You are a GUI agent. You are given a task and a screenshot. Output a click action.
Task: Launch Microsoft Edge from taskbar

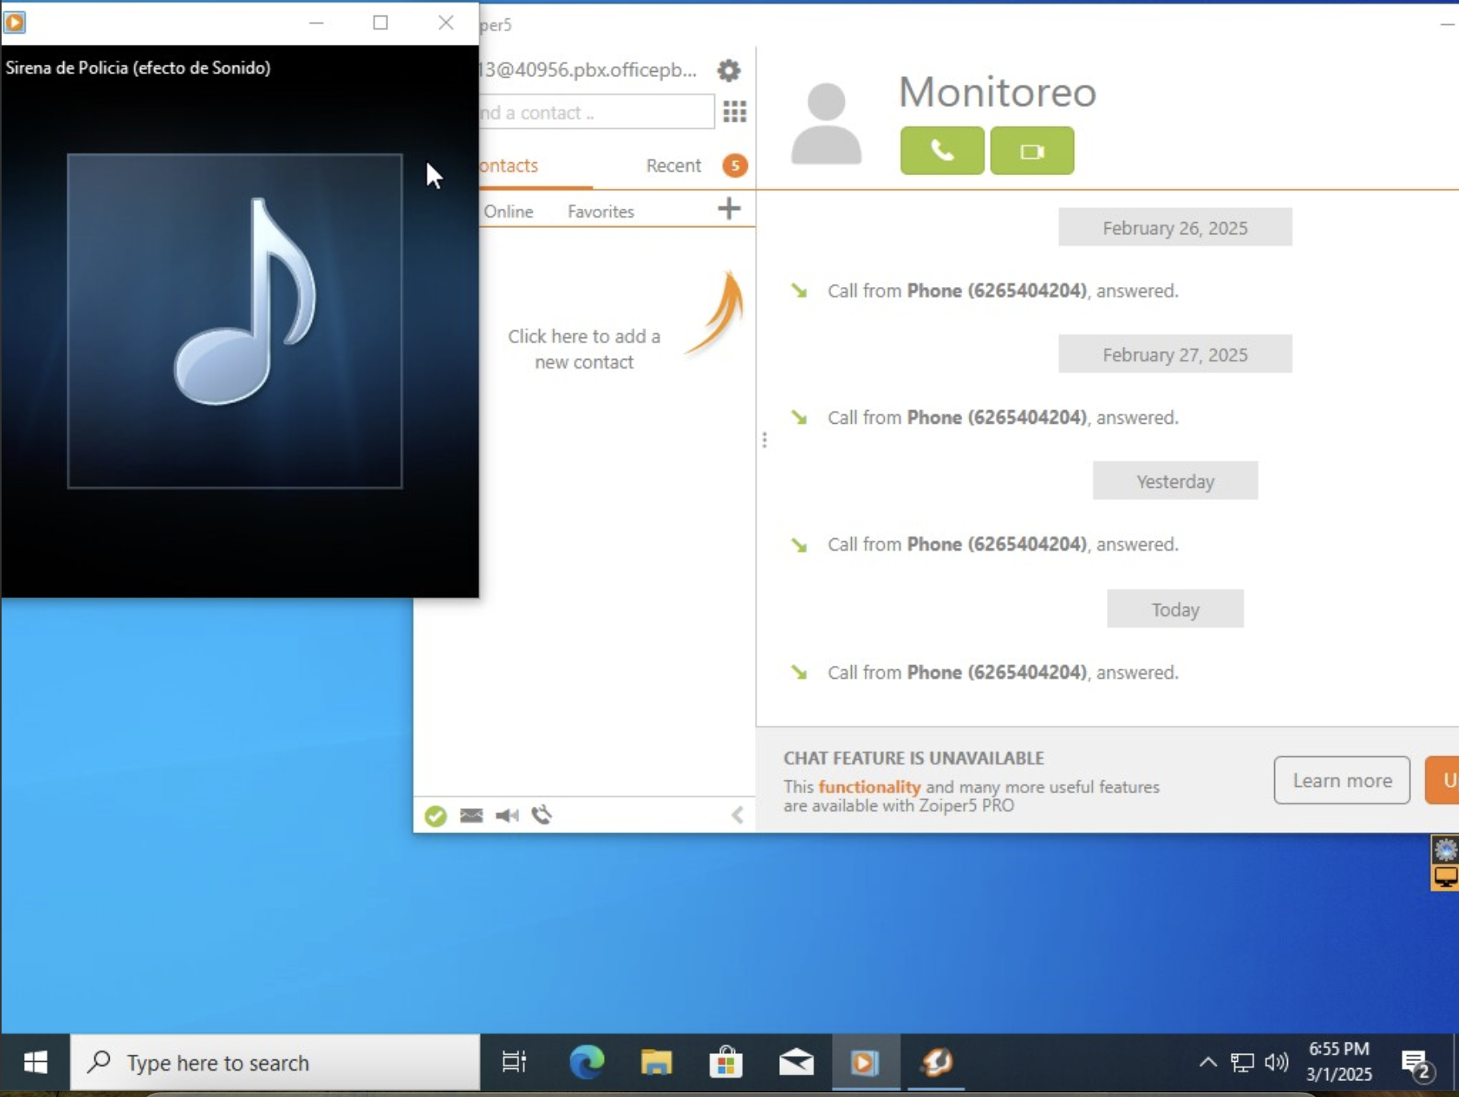click(587, 1062)
